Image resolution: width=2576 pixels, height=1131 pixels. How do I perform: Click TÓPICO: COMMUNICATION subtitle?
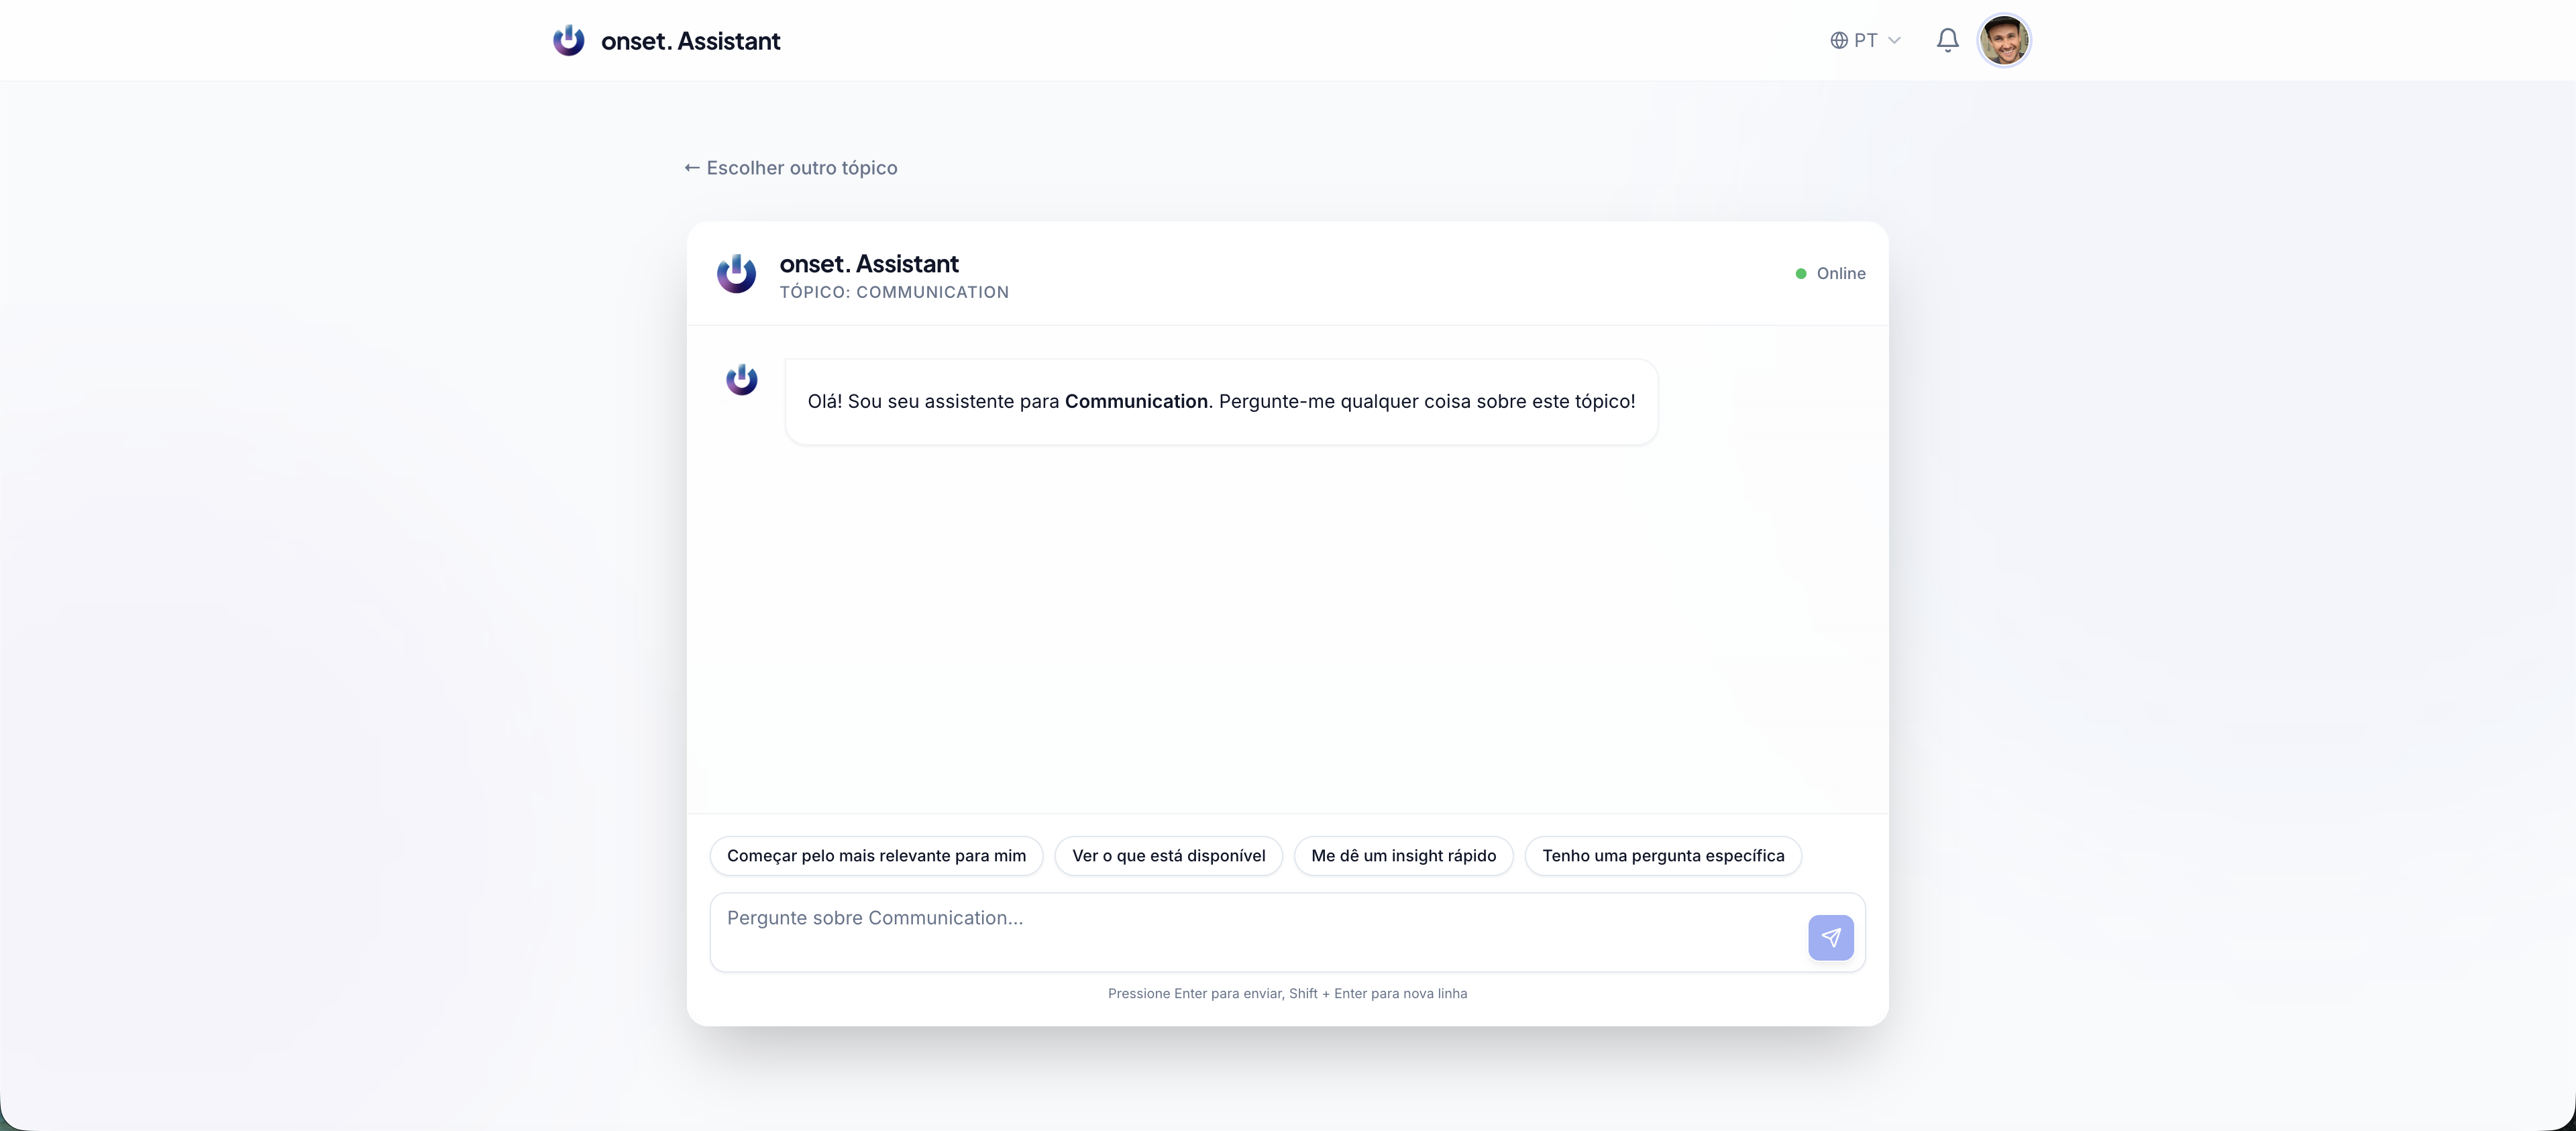point(894,292)
